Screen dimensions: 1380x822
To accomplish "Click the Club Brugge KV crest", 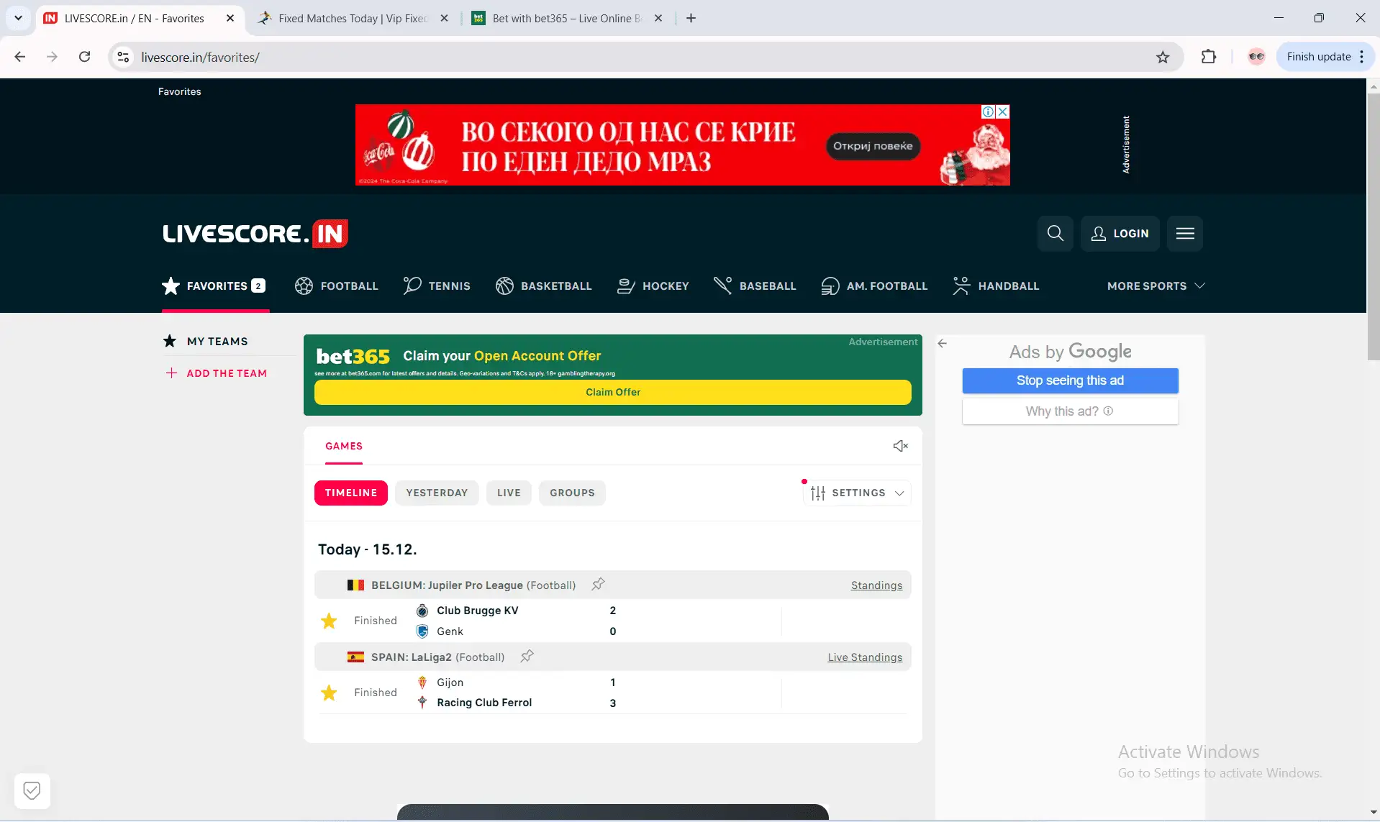I will click(x=422, y=611).
